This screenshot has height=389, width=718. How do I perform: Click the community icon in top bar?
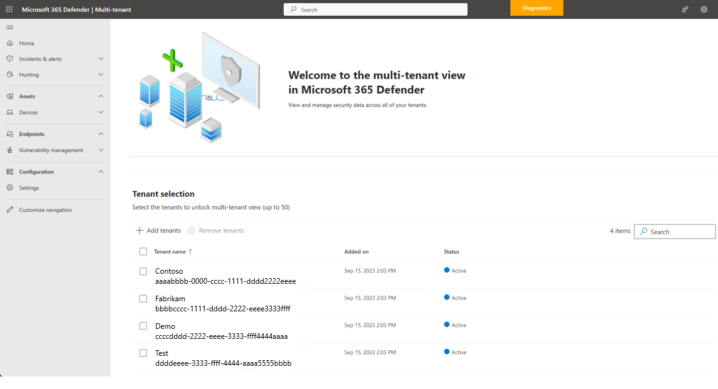click(685, 9)
